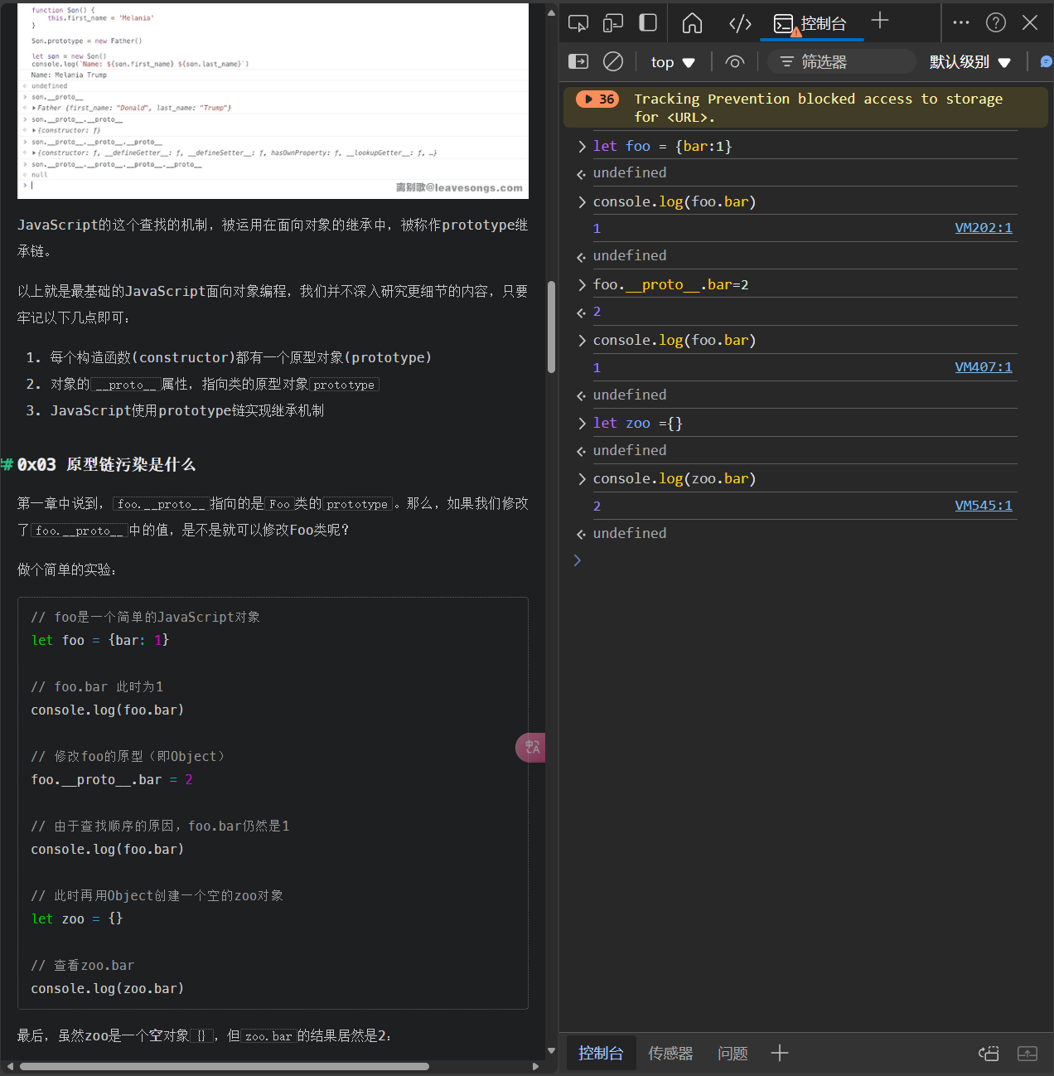Switch to the 问题 drawer tab
The width and height of the screenshot is (1054, 1076).
tap(732, 1053)
